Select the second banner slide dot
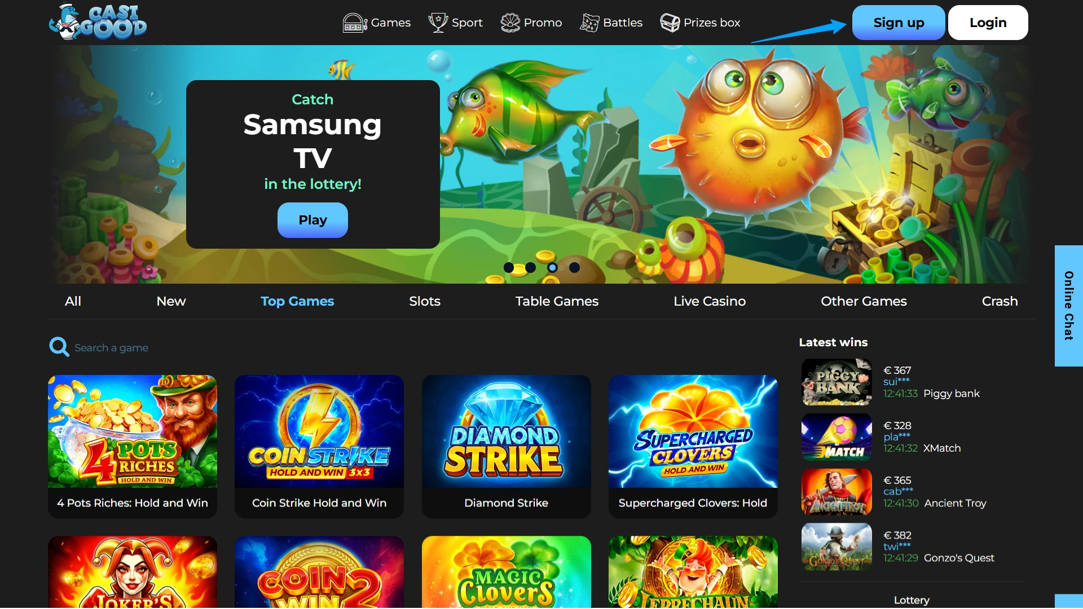 (530, 268)
